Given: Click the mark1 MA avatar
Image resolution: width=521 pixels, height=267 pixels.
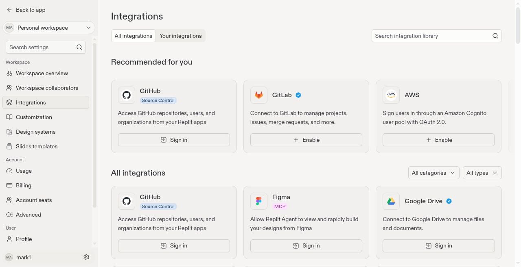Looking at the screenshot, I should coord(9,257).
